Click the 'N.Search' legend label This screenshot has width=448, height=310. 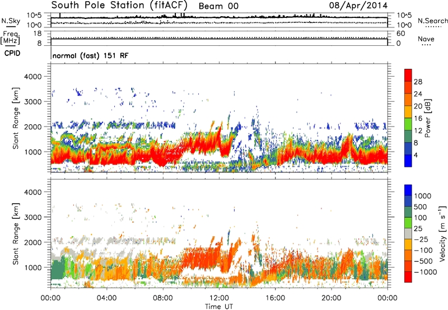pos(432,21)
